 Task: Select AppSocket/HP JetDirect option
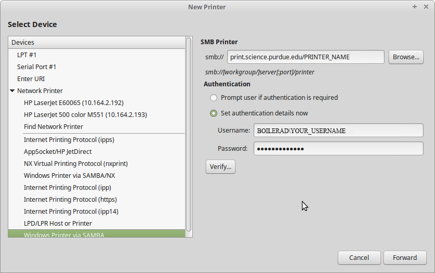click(57, 151)
